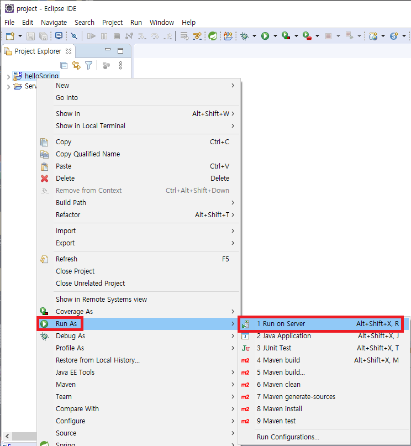Click the Step Return icon
This screenshot has height=446, width=411.
pyautogui.click(x=168, y=36)
